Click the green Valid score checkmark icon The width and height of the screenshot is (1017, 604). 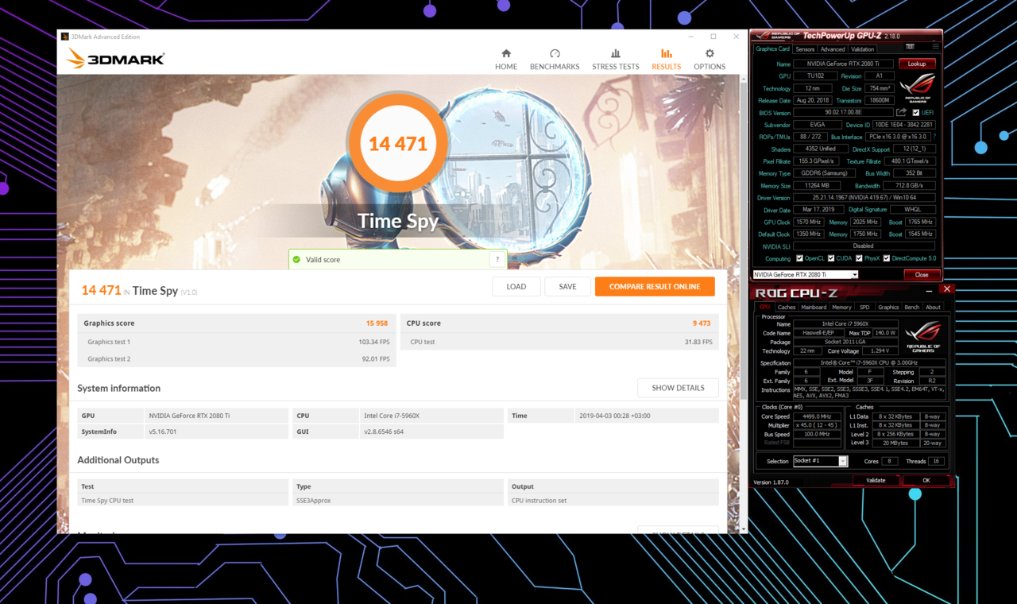click(296, 259)
